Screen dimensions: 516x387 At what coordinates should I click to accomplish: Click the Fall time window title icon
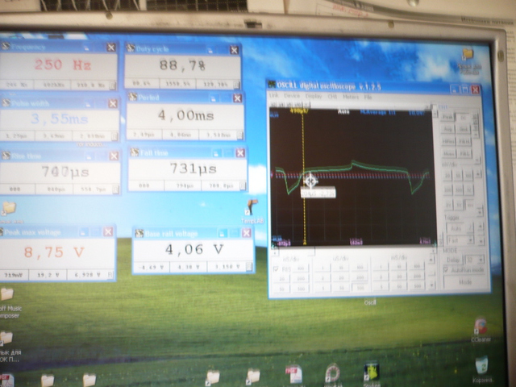tap(134, 152)
